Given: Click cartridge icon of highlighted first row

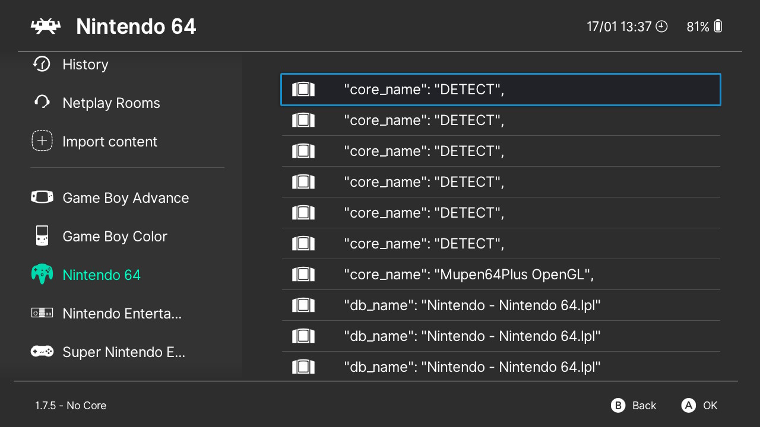Looking at the screenshot, I should pos(303,90).
